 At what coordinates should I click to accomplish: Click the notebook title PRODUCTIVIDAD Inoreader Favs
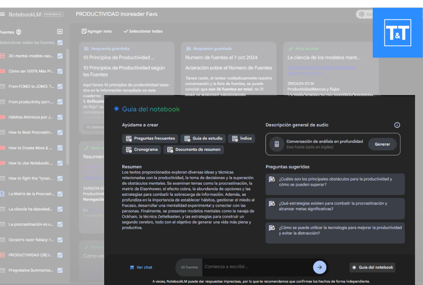116,14
